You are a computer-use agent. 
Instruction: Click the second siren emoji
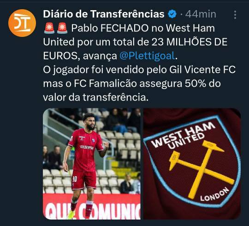tap(62, 28)
